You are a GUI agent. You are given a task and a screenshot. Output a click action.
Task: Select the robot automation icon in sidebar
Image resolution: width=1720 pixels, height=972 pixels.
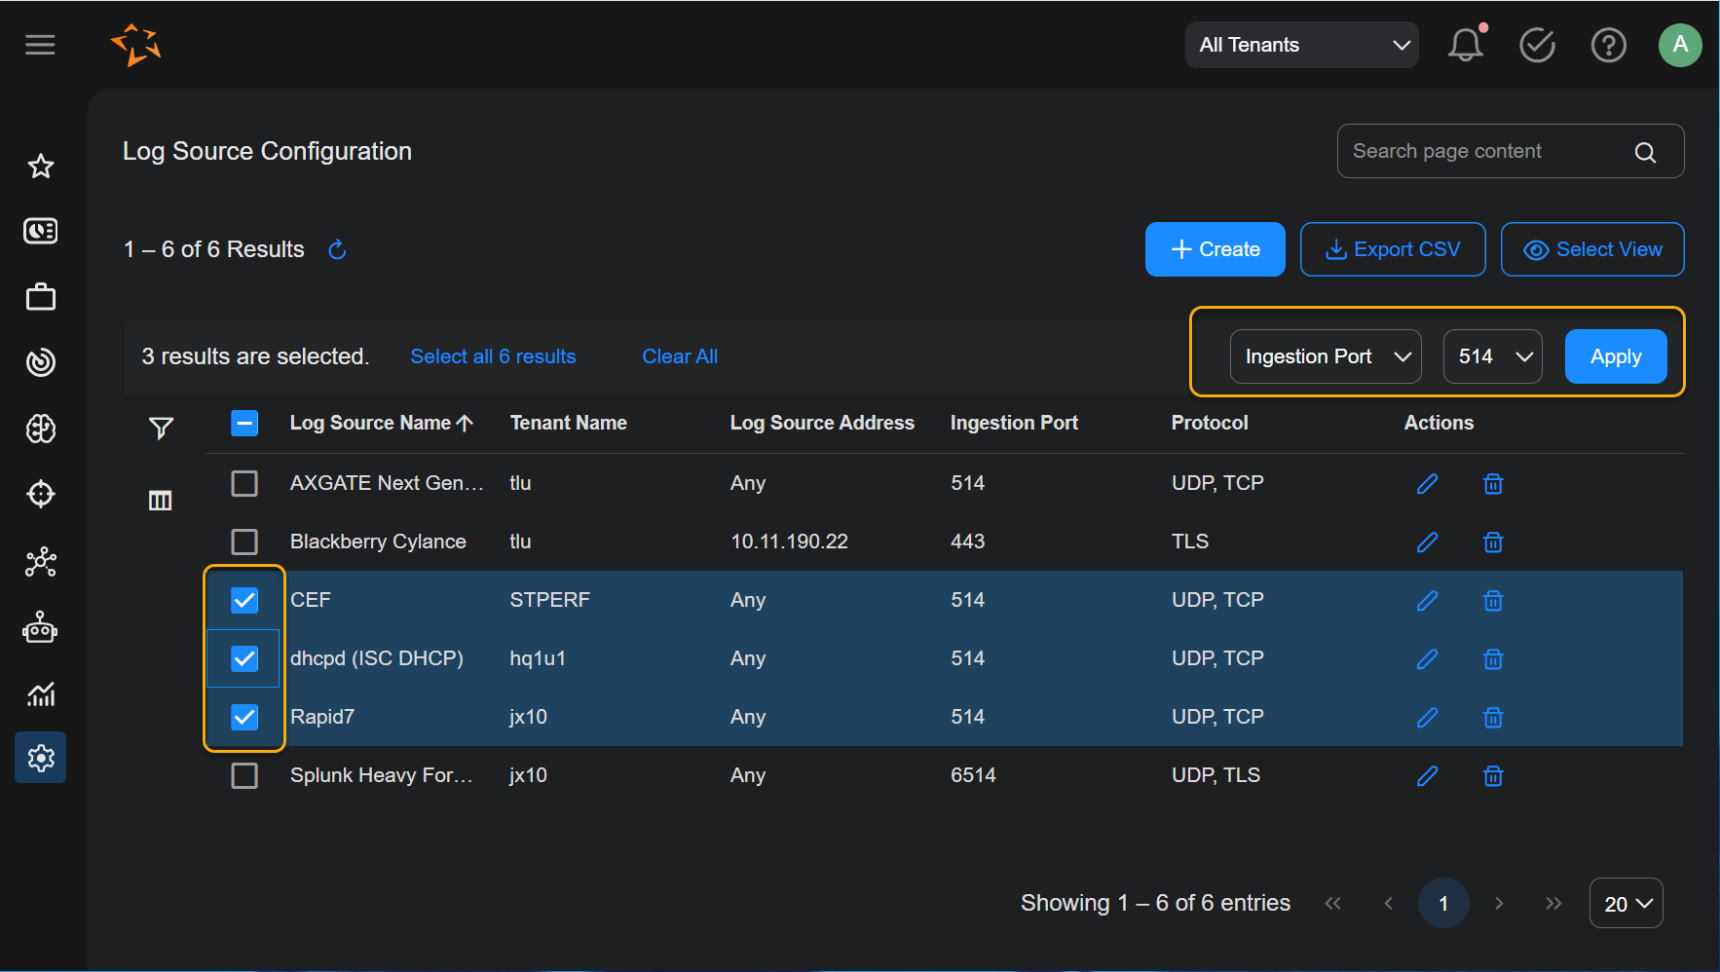coord(40,628)
